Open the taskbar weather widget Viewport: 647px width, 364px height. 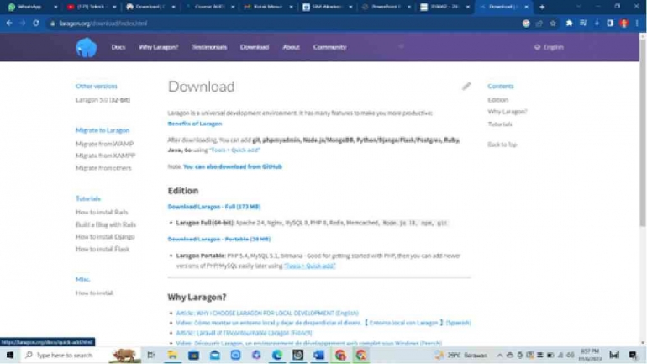[460, 355]
